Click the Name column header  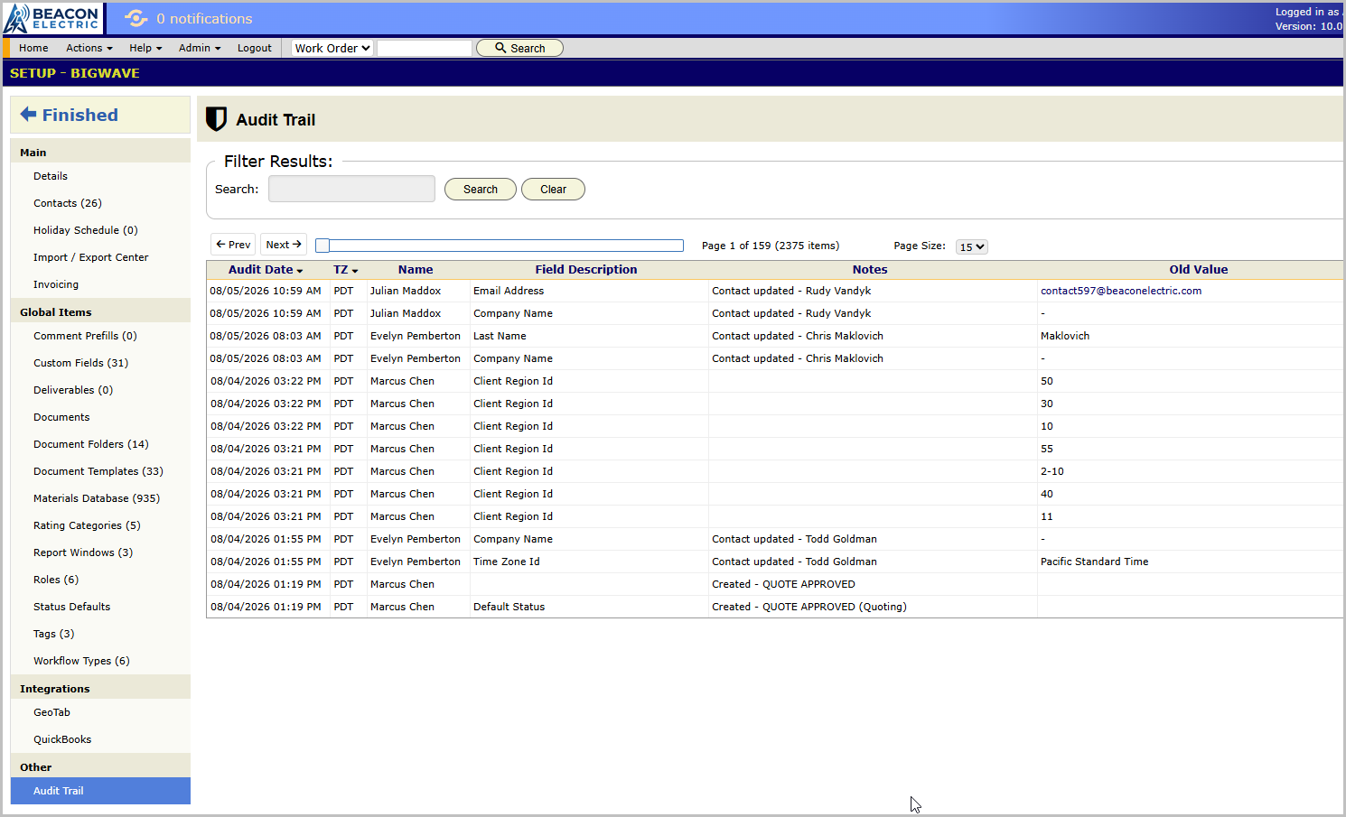[x=416, y=269]
